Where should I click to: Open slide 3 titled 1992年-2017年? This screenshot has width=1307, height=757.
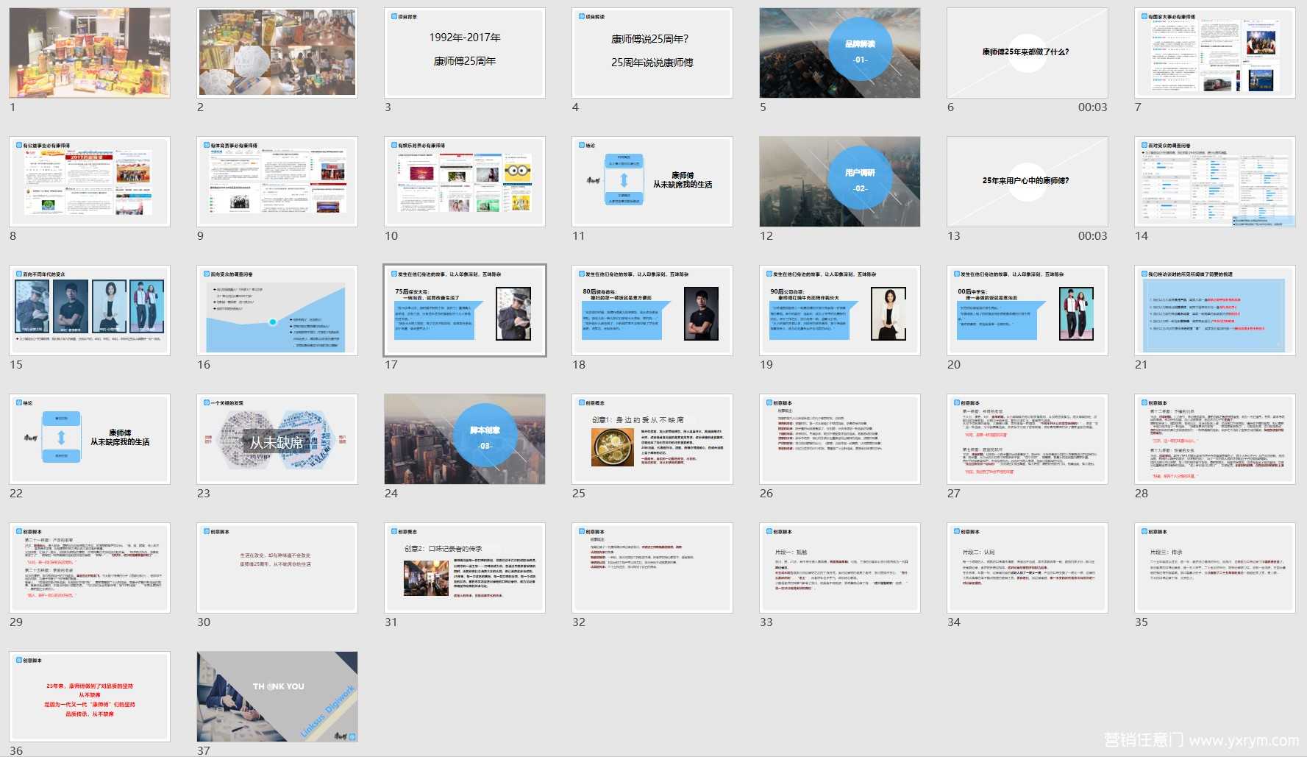pos(465,53)
